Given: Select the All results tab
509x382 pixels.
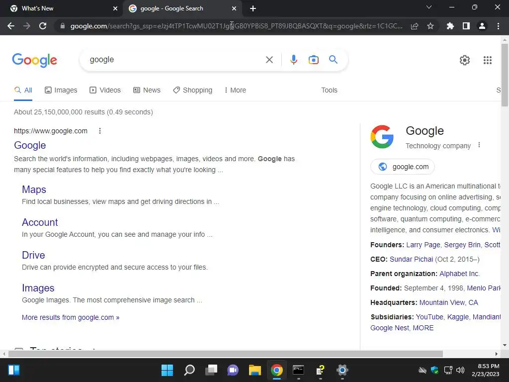Looking at the screenshot, I should tap(23, 91).
